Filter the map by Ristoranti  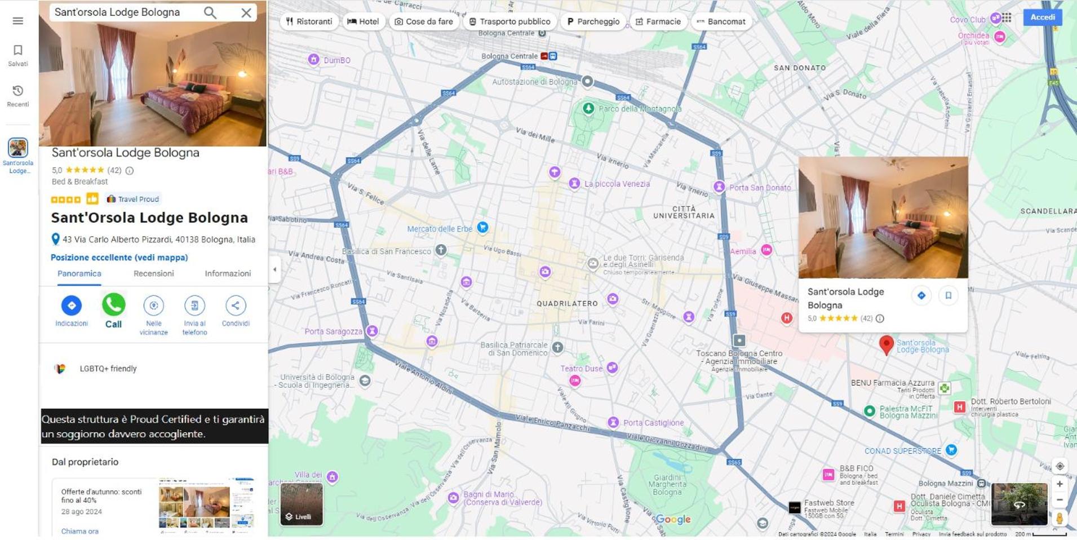point(309,21)
